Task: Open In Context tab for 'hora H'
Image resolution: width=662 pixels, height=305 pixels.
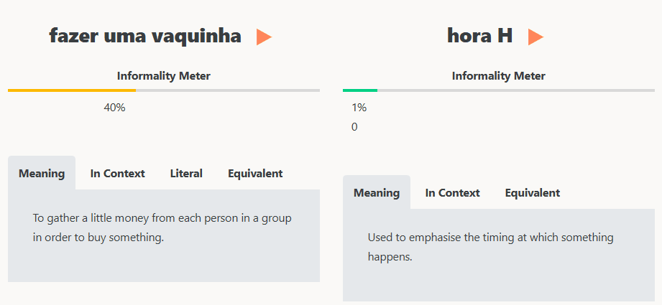Action: (452, 193)
